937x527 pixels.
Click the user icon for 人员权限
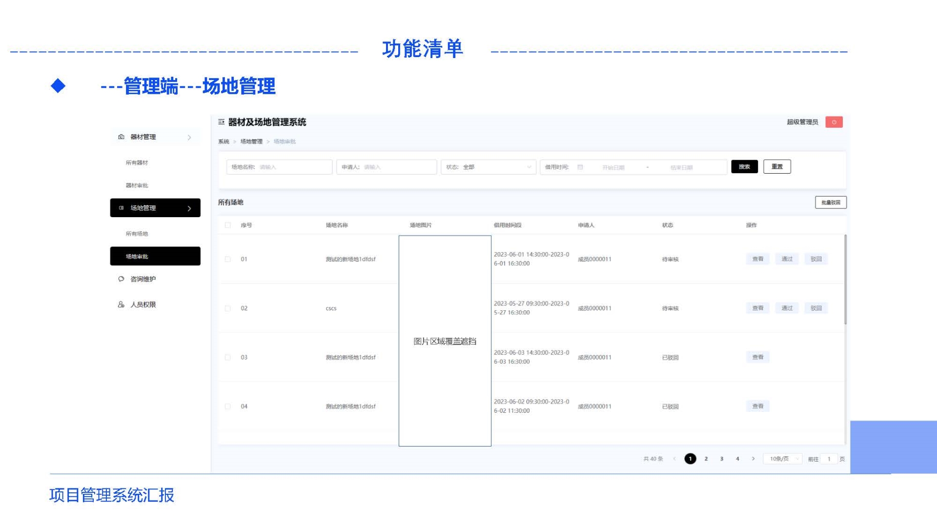tap(121, 304)
